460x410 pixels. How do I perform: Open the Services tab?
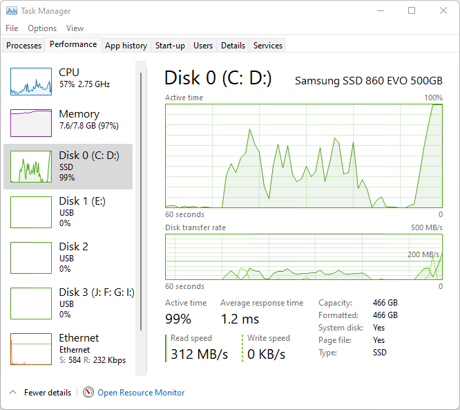[268, 46]
